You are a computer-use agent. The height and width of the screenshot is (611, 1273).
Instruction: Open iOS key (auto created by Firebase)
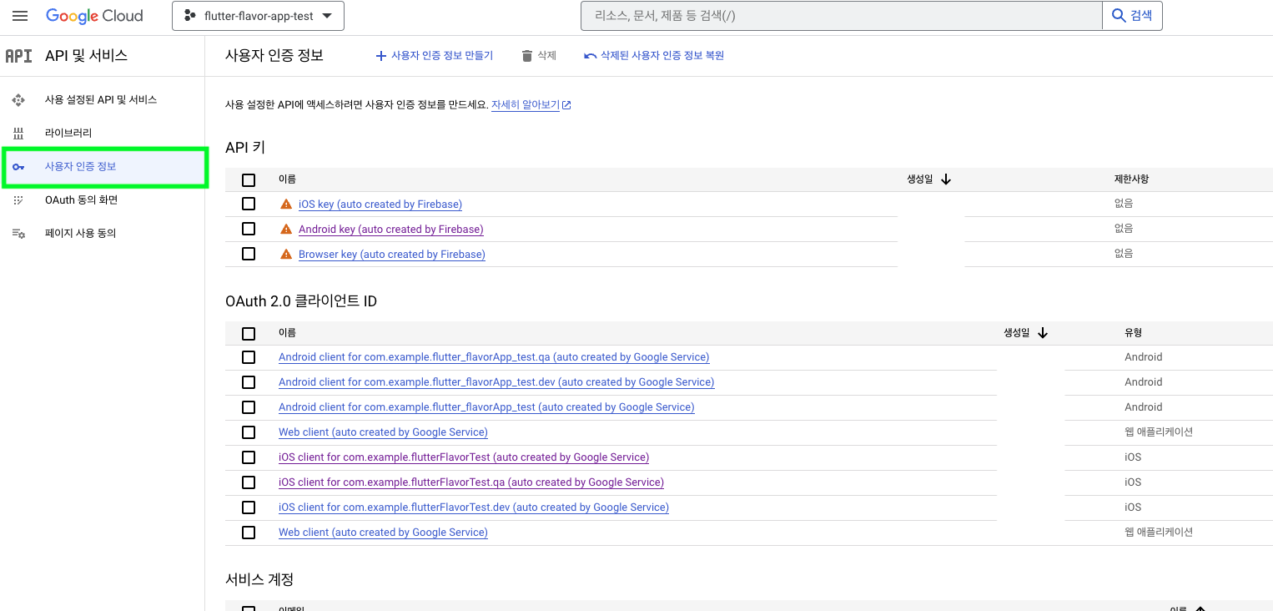point(380,205)
